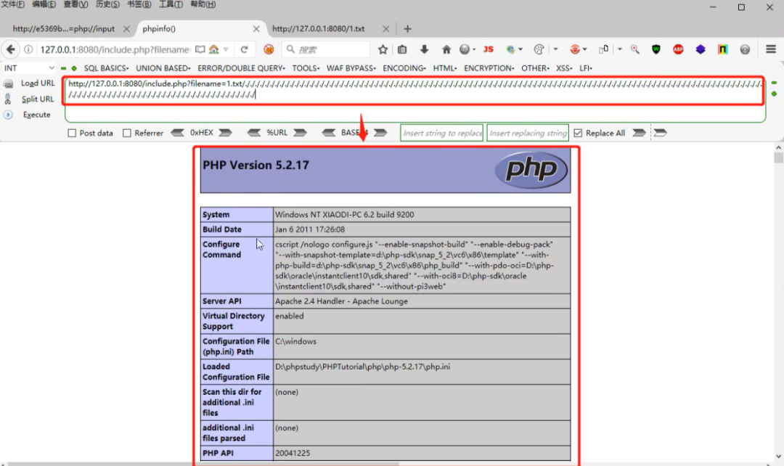Open the 工具(T) menu

(171, 4)
